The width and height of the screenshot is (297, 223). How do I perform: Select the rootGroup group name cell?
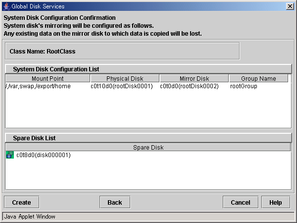[x=244, y=86]
